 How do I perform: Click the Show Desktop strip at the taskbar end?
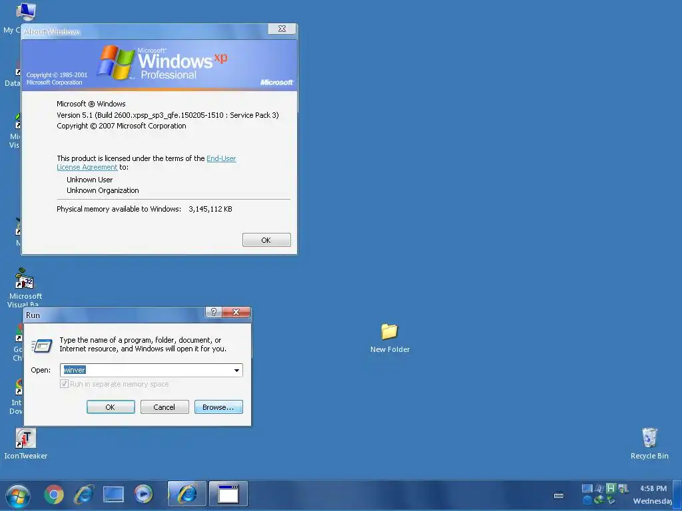pos(677,494)
